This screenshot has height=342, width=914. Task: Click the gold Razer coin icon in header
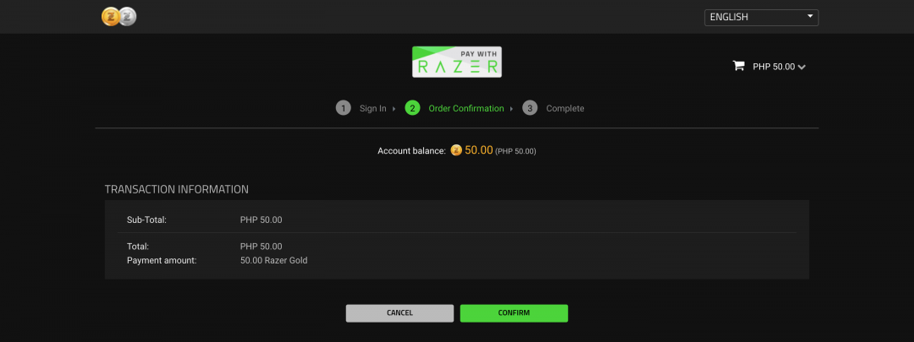pyautogui.click(x=111, y=17)
